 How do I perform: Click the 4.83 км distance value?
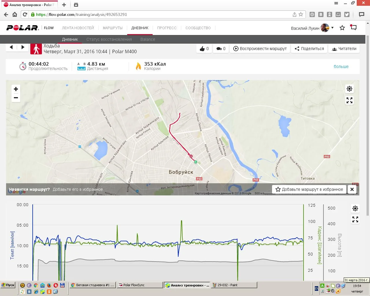[96, 64]
